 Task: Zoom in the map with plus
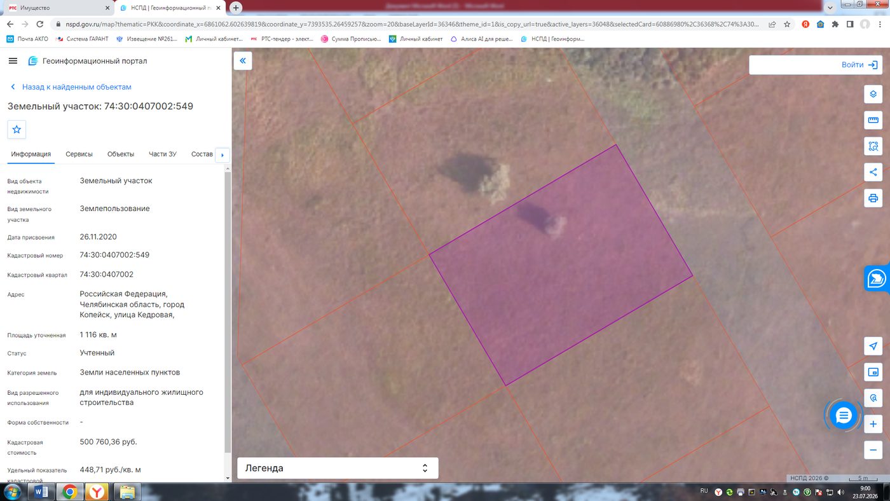point(873,424)
